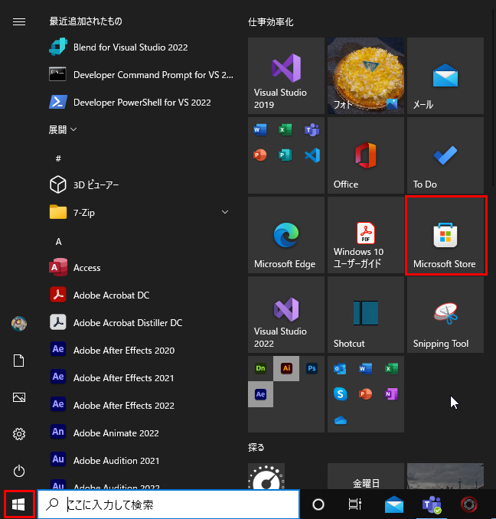Image resolution: width=496 pixels, height=519 pixels.
Task: Click the A letter group header
Action: [59, 242]
